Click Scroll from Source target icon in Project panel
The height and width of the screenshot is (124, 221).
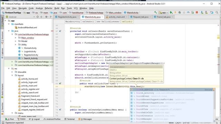(38, 17)
